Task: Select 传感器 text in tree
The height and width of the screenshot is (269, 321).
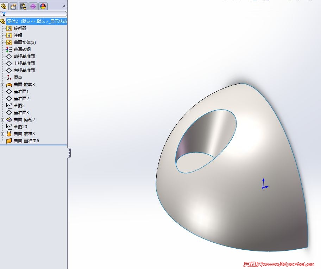Action: (x=20, y=28)
